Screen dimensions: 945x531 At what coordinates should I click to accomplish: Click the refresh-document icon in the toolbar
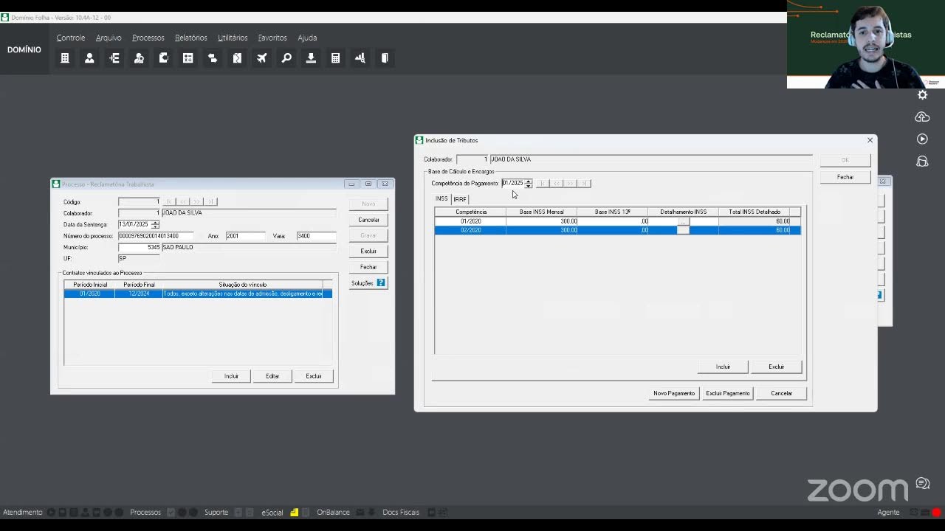pyautogui.click(x=164, y=58)
